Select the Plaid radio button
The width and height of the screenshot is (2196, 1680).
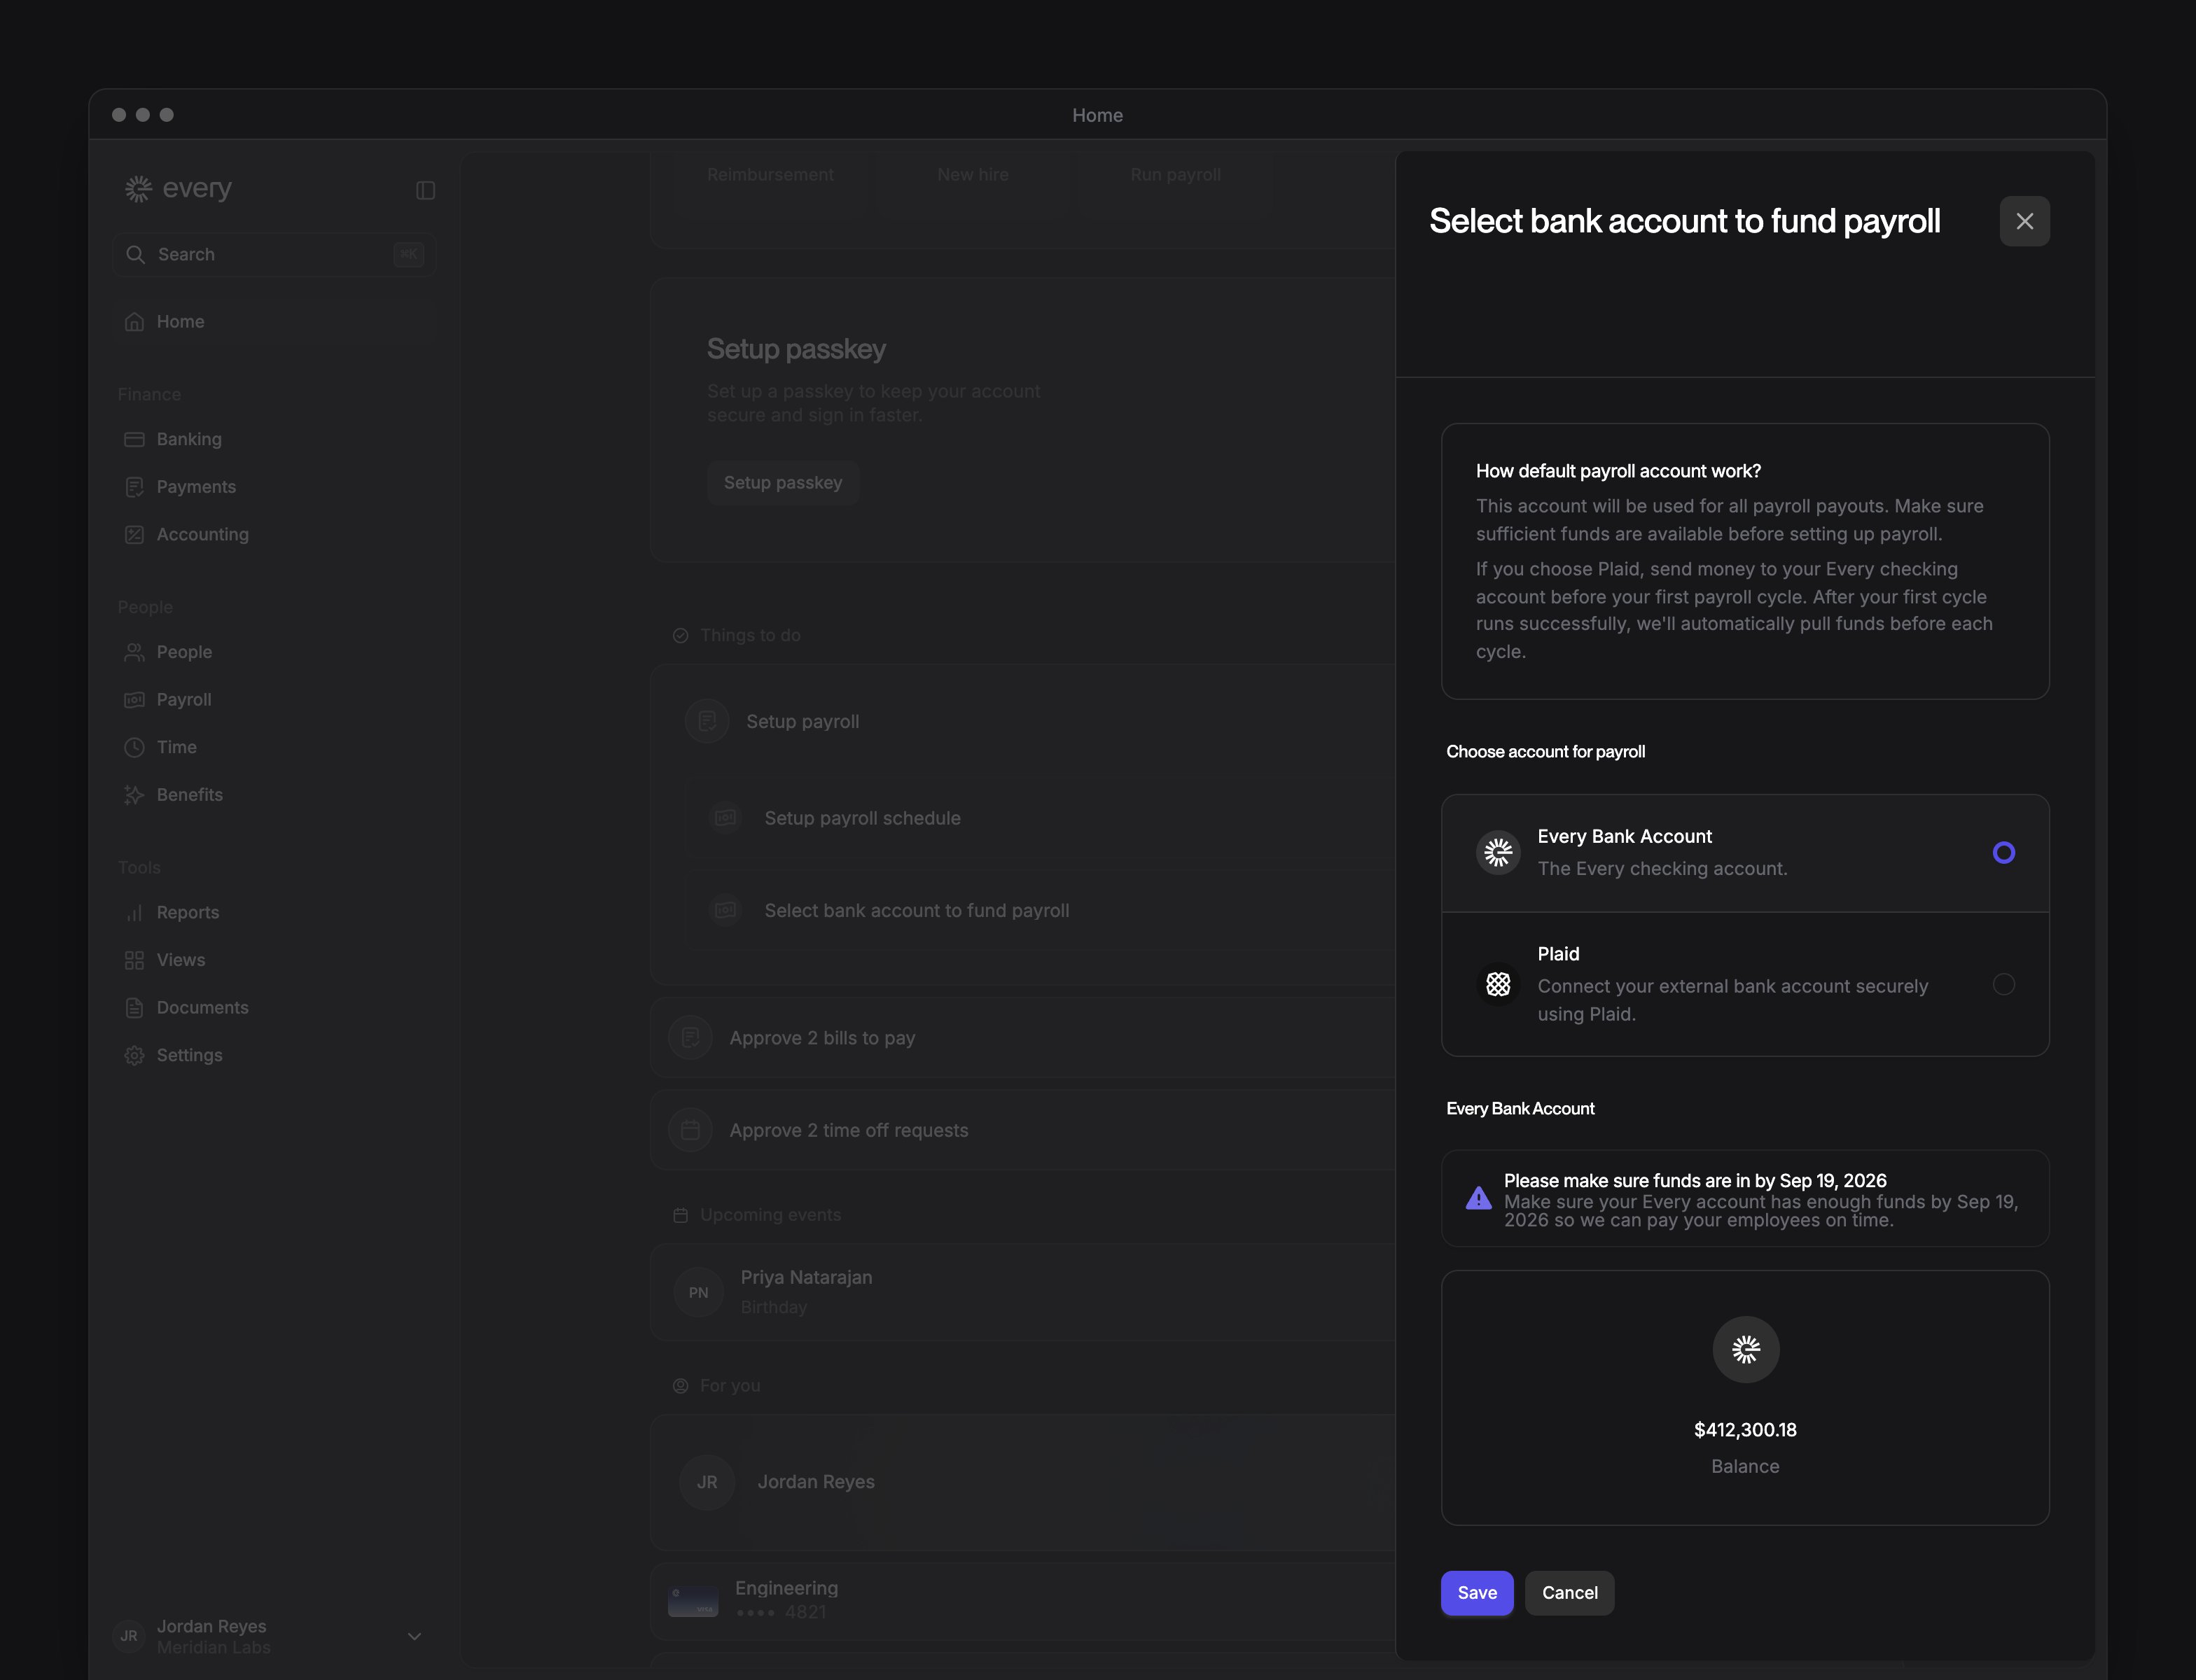click(2003, 984)
